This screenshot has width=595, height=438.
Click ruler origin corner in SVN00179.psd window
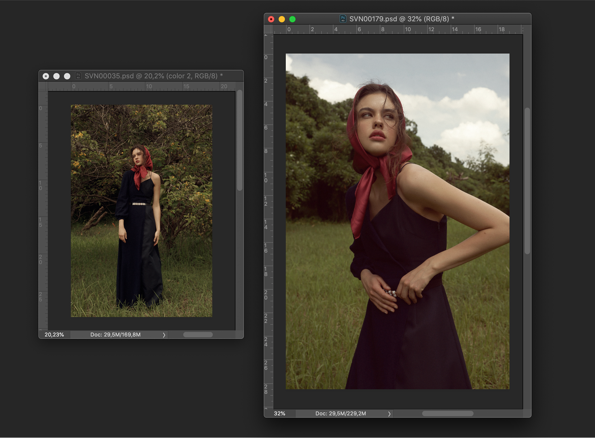[x=268, y=29]
